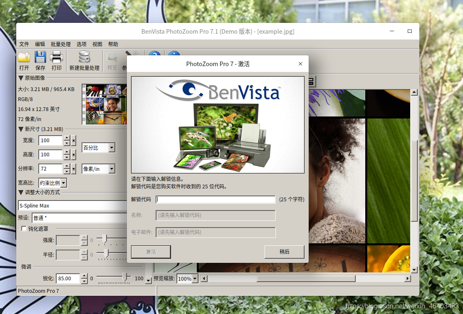Click the 锐化 slider handle

[x=125, y=277]
